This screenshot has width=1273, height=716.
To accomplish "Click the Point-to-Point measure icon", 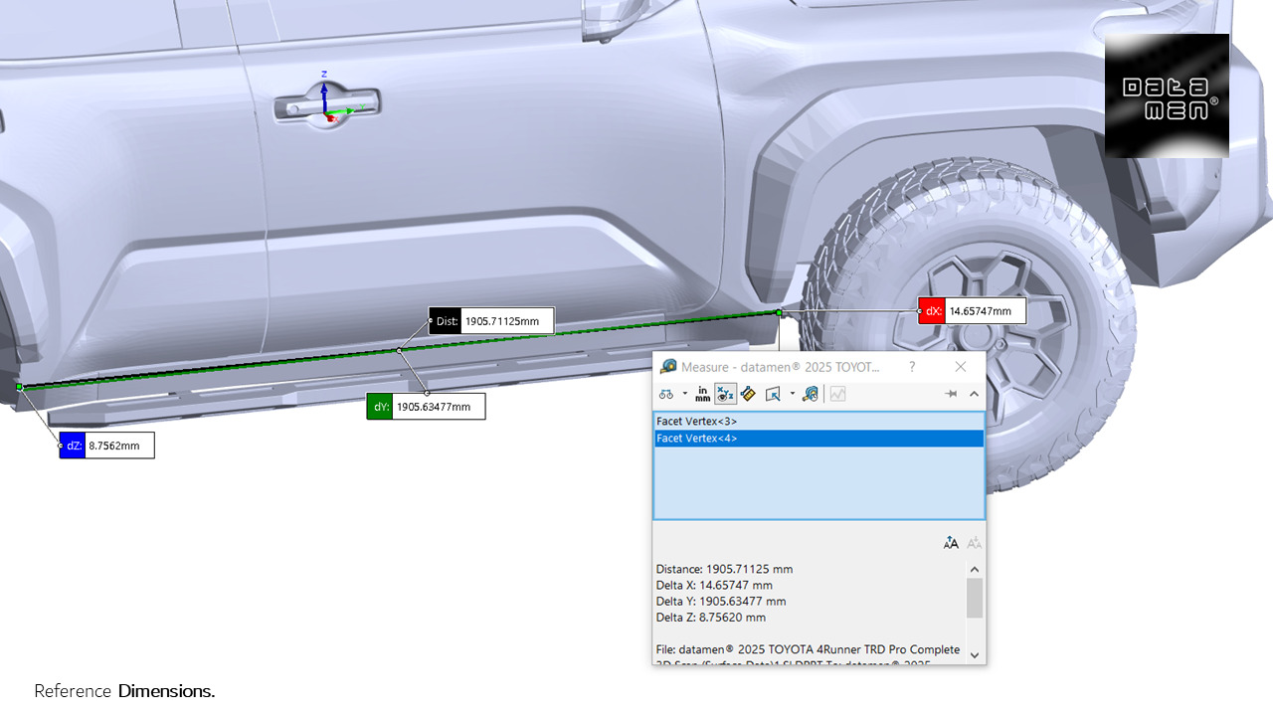I will pos(748,394).
